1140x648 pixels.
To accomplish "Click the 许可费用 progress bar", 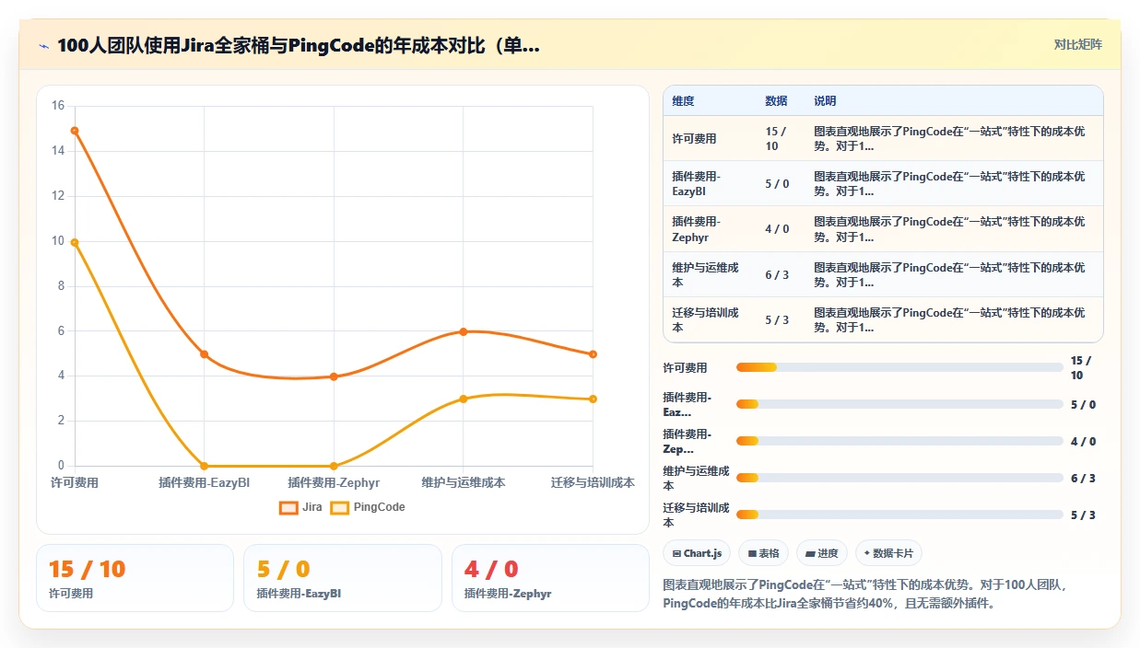I will point(899,367).
